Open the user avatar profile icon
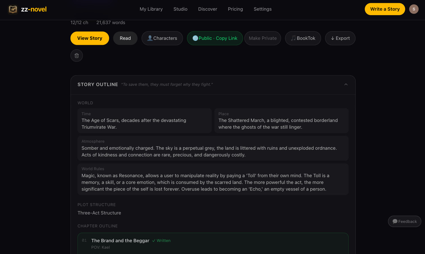Screen dimensions: 425x254 (x=414, y=9)
